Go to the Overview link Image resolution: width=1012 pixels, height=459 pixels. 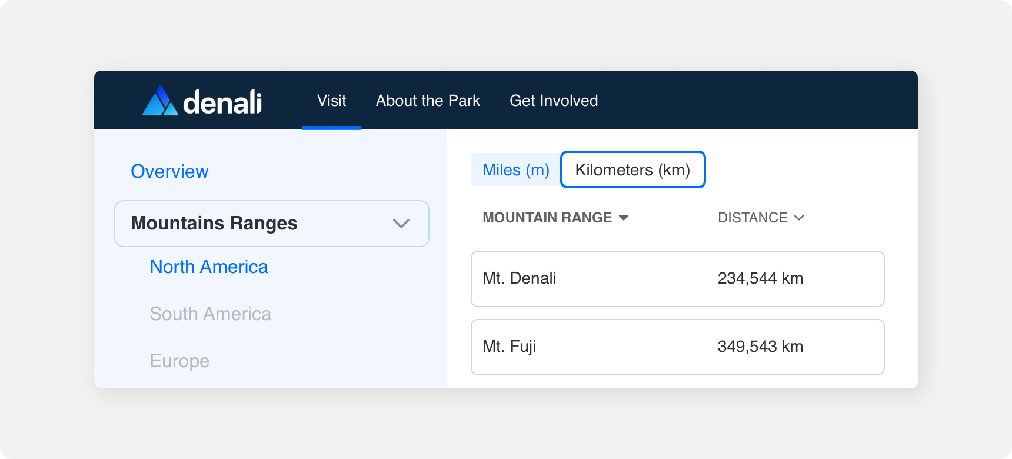(x=169, y=171)
